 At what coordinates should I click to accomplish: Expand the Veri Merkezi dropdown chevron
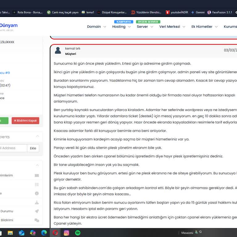click(x=184, y=27)
